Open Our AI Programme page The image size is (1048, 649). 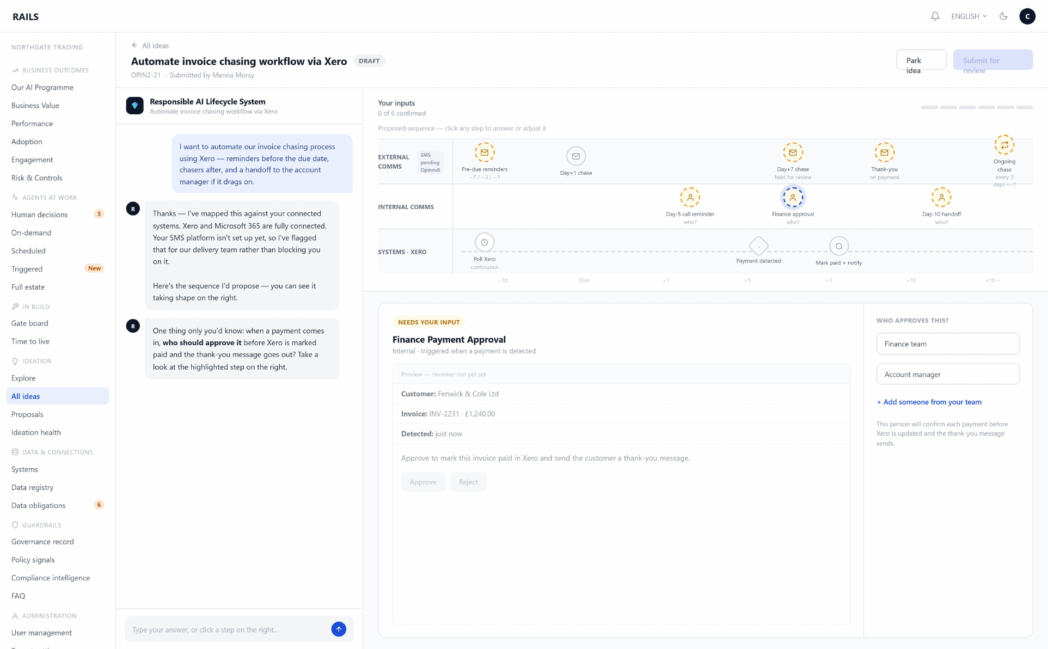(57, 87)
